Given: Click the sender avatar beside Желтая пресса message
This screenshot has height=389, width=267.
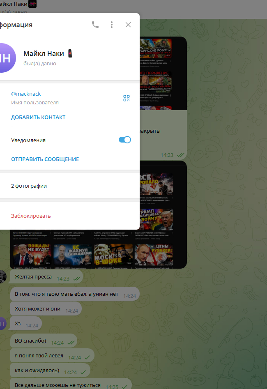Looking at the screenshot, I should pos(3,277).
